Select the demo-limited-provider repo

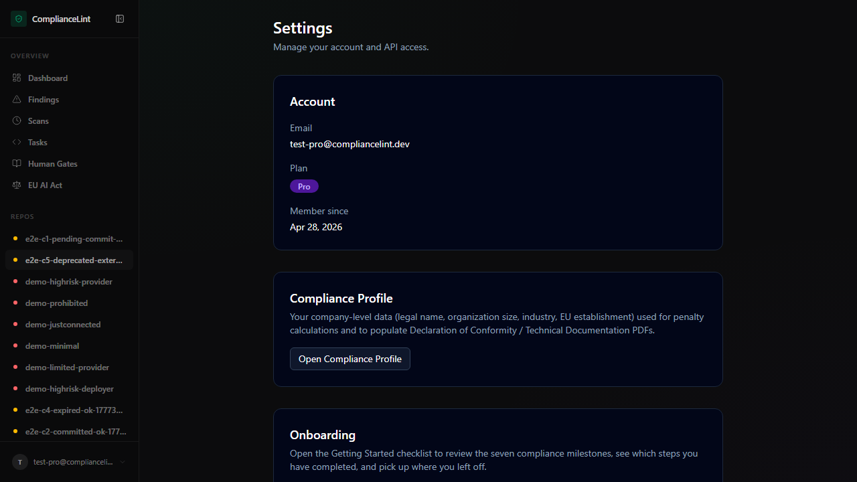click(x=67, y=368)
